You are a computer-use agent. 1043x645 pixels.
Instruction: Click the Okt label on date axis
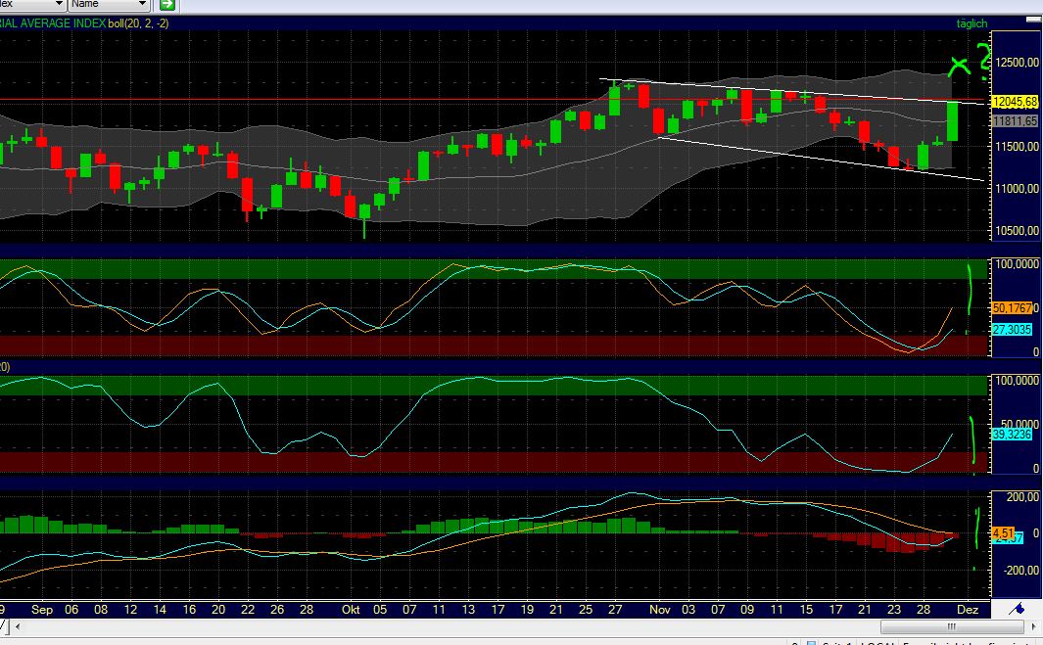click(351, 610)
